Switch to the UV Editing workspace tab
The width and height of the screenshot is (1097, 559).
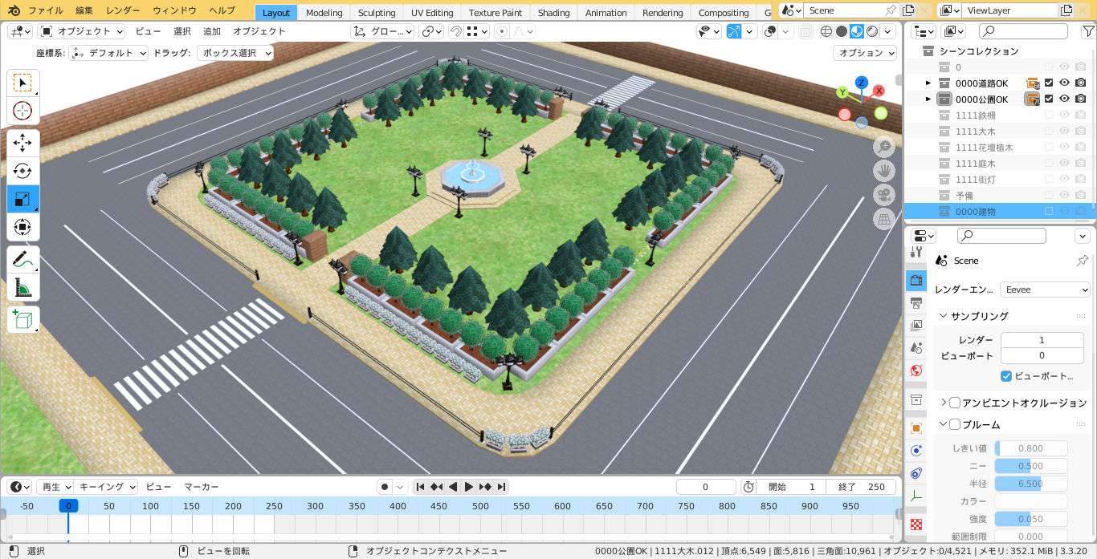coord(432,12)
